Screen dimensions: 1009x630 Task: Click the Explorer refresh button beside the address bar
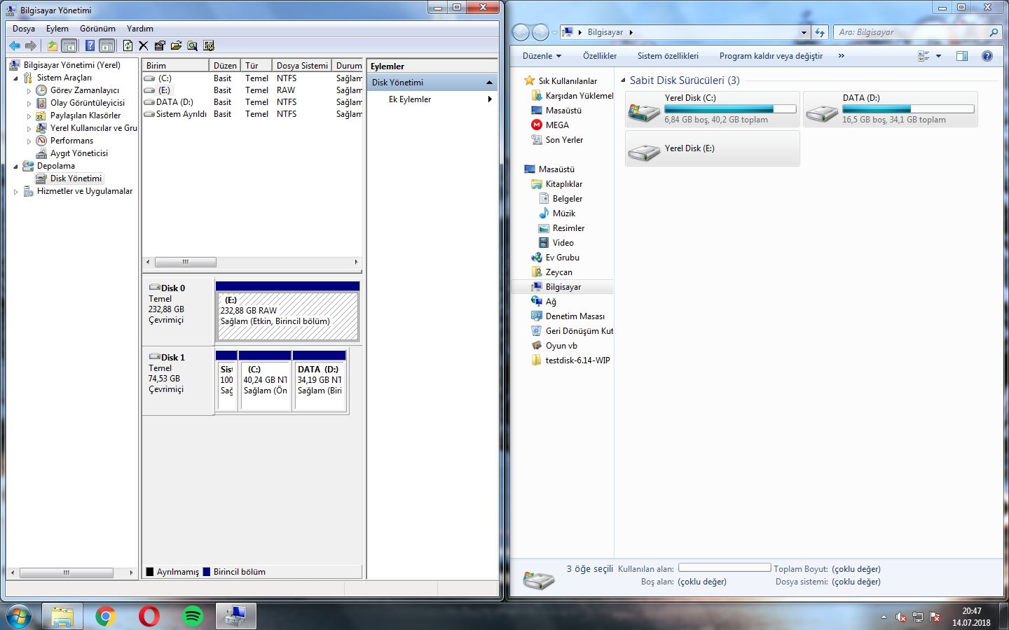[820, 32]
